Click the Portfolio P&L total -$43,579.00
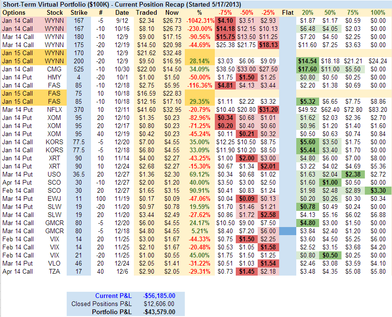 tap(159, 312)
